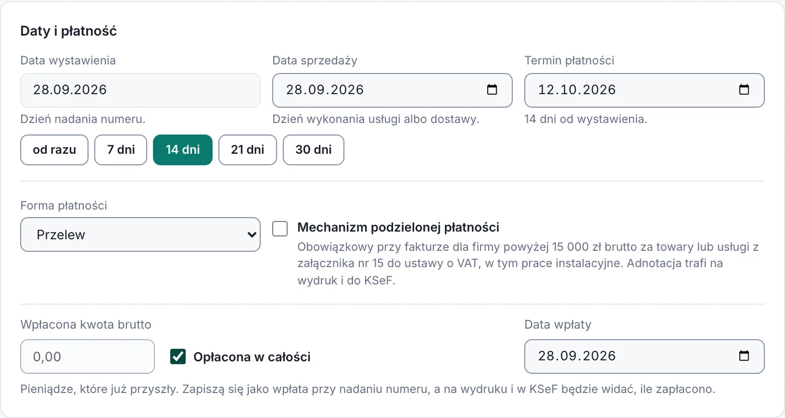The height and width of the screenshot is (418, 785).
Task: Click the Forma płatności label
Action: click(64, 205)
